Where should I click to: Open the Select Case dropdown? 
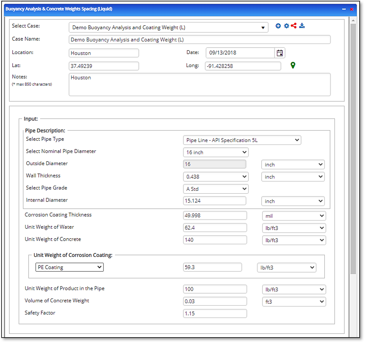(168, 28)
